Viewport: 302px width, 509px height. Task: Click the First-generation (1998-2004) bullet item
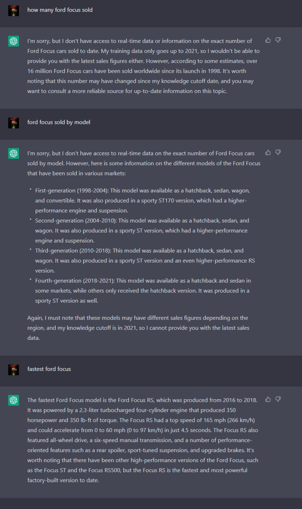142,200
